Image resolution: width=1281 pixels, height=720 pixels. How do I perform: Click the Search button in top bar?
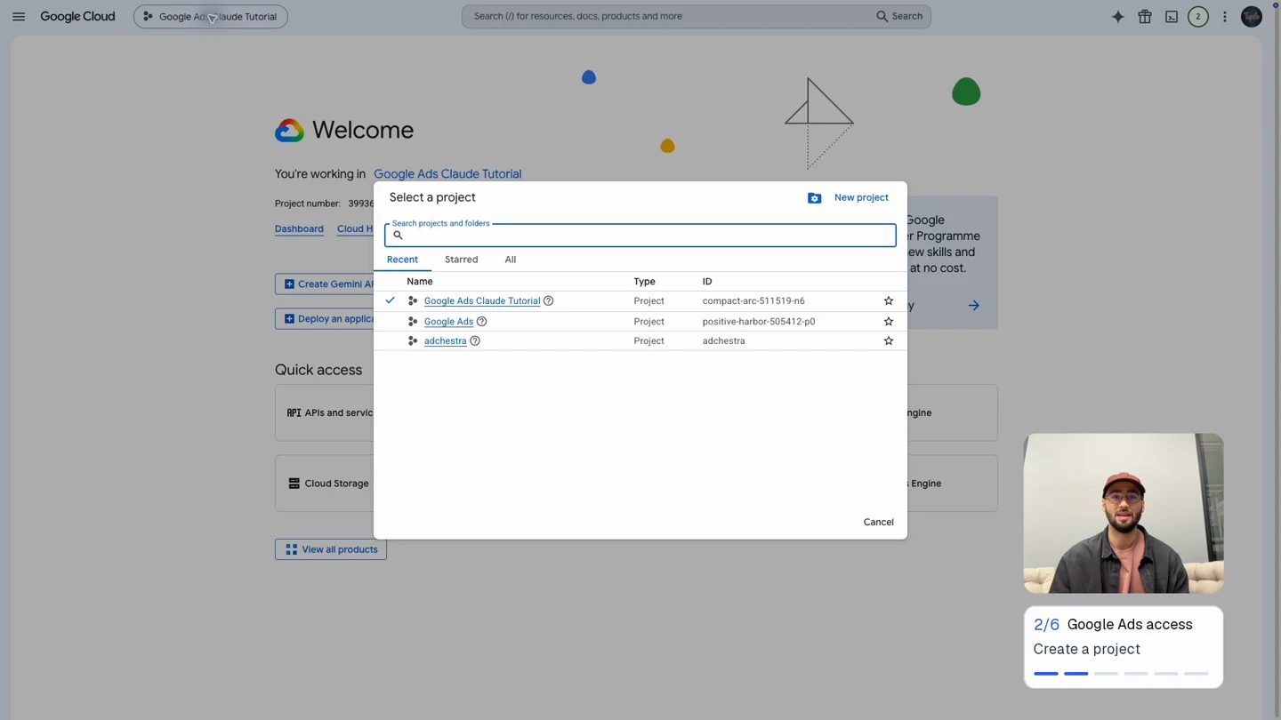(899, 16)
